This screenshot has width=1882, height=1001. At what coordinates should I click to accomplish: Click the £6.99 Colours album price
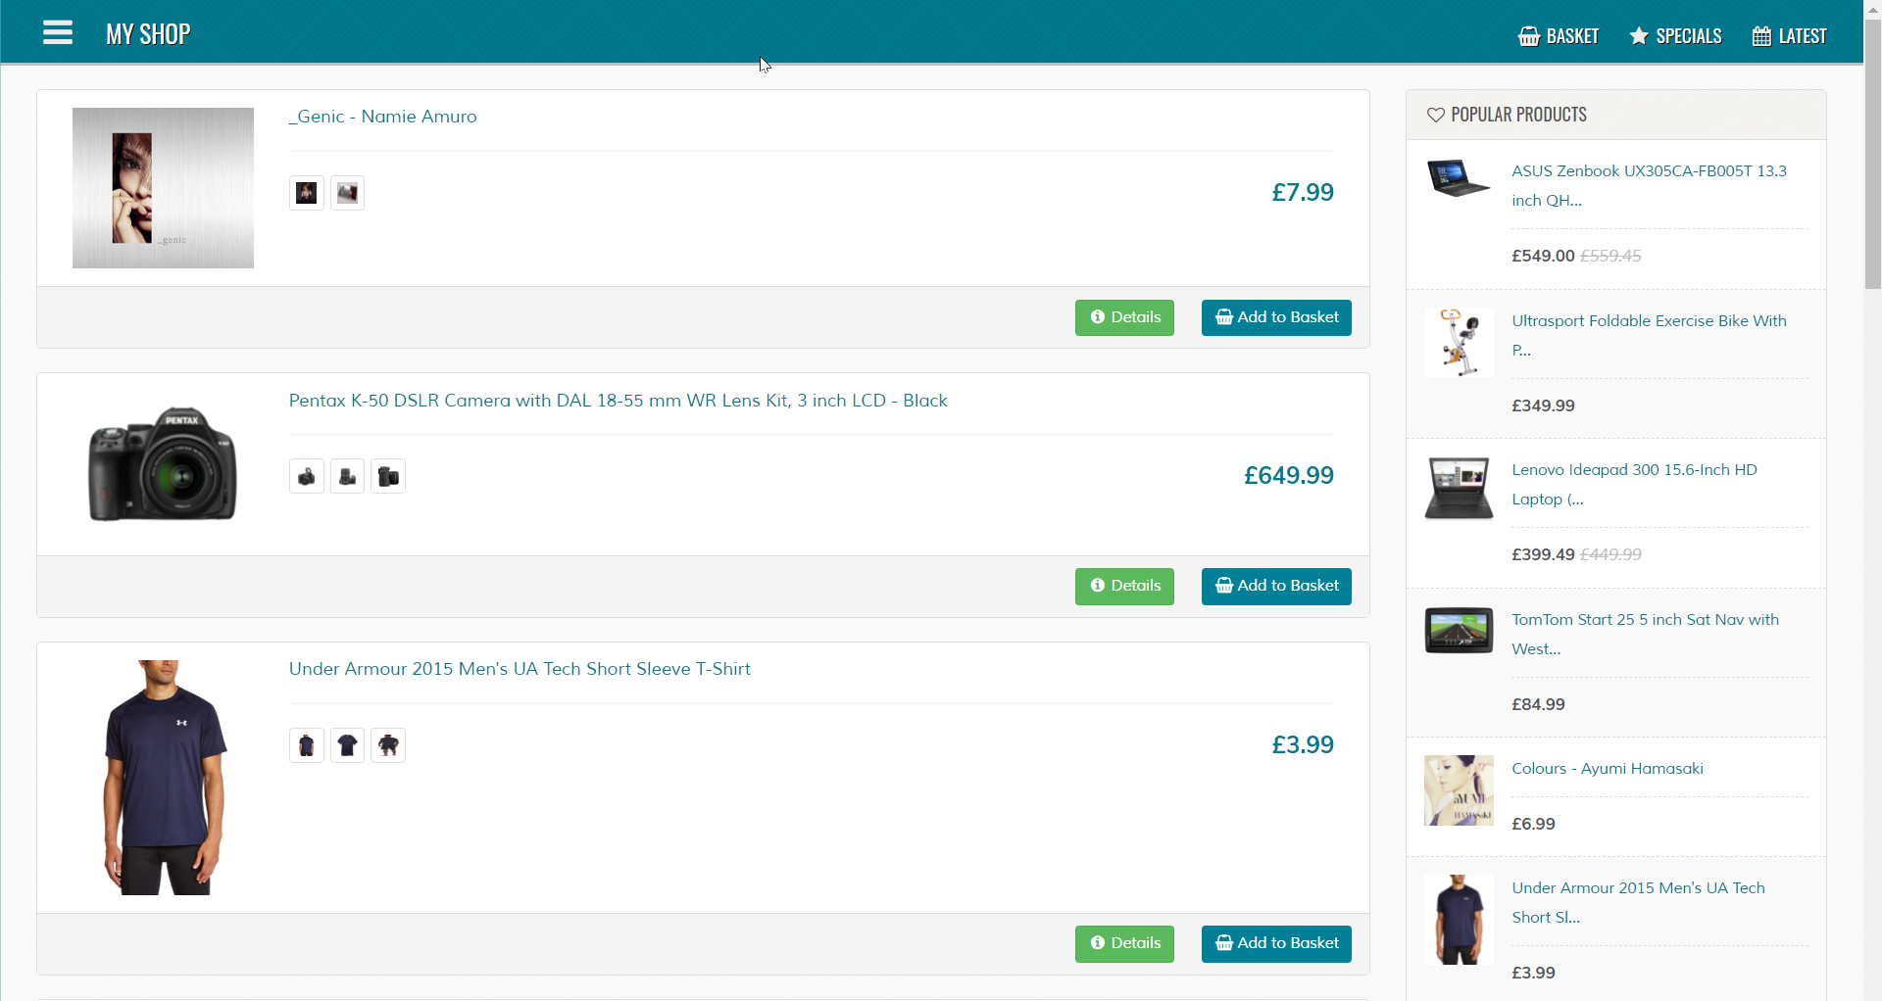(x=1533, y=824)
